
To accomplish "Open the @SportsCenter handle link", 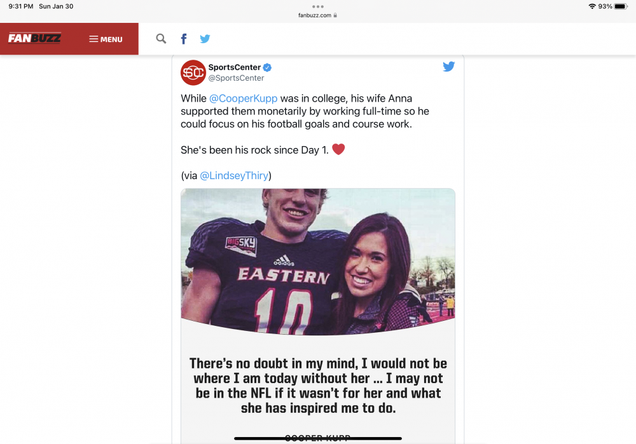I will pyautogui.click(x=236, y=78).
